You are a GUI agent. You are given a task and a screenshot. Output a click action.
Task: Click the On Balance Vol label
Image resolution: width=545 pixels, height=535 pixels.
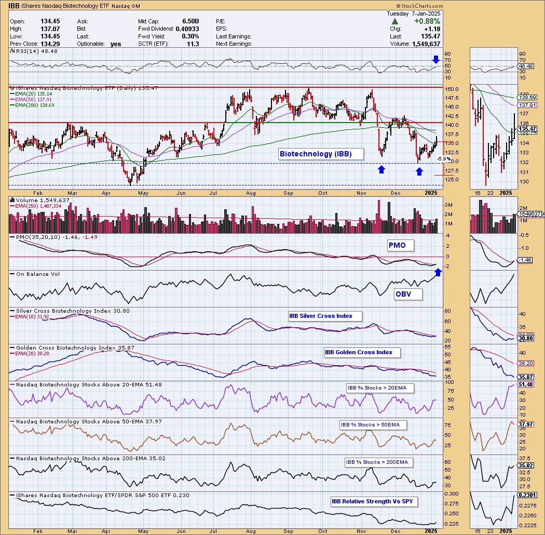click(38, 274)
